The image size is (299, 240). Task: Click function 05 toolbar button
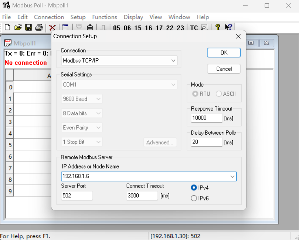coord(116,28)
